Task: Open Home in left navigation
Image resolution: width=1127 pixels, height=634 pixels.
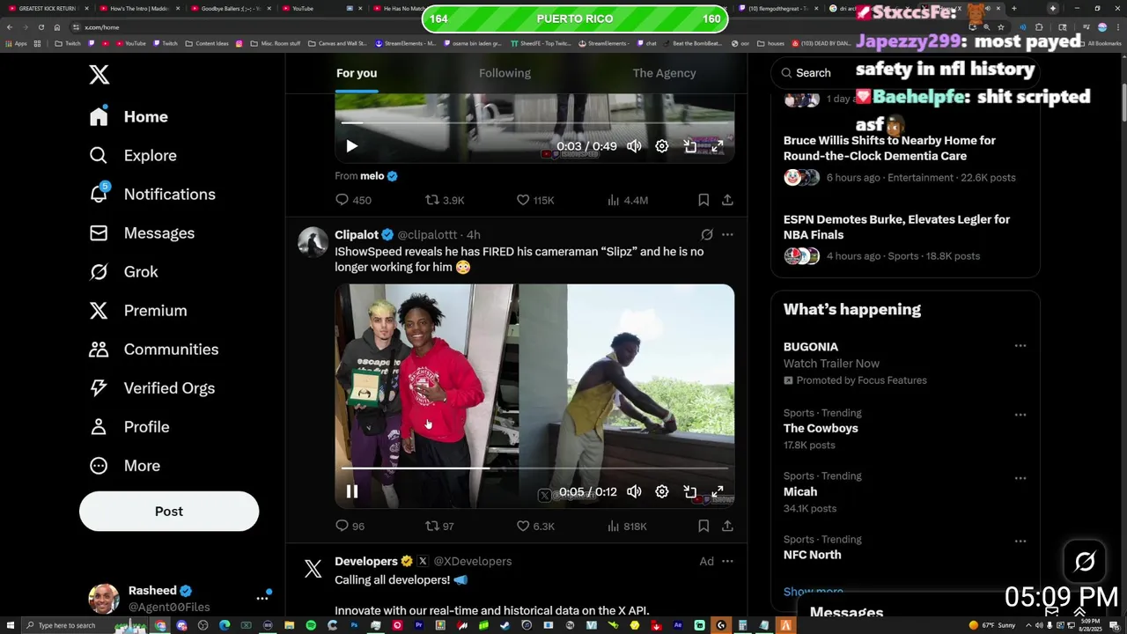Action: 129,116
